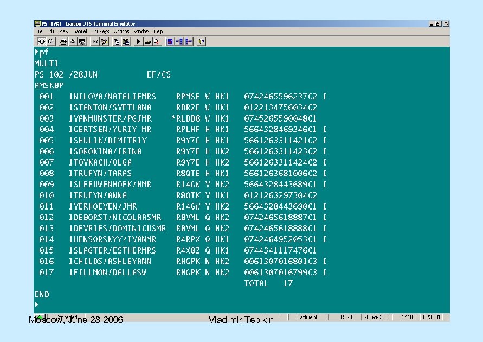Click passenger name SLEEUWENHOEK/HMR
The height and width of the screenshot is (342, 483).
pyautogui.click(x=112, y=185)
